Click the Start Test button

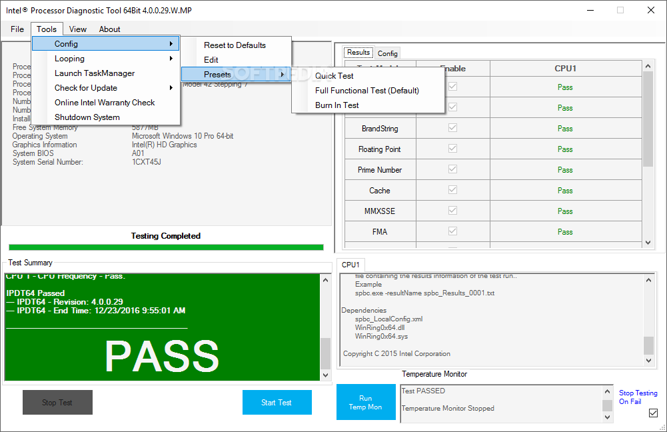coord(277,402)
